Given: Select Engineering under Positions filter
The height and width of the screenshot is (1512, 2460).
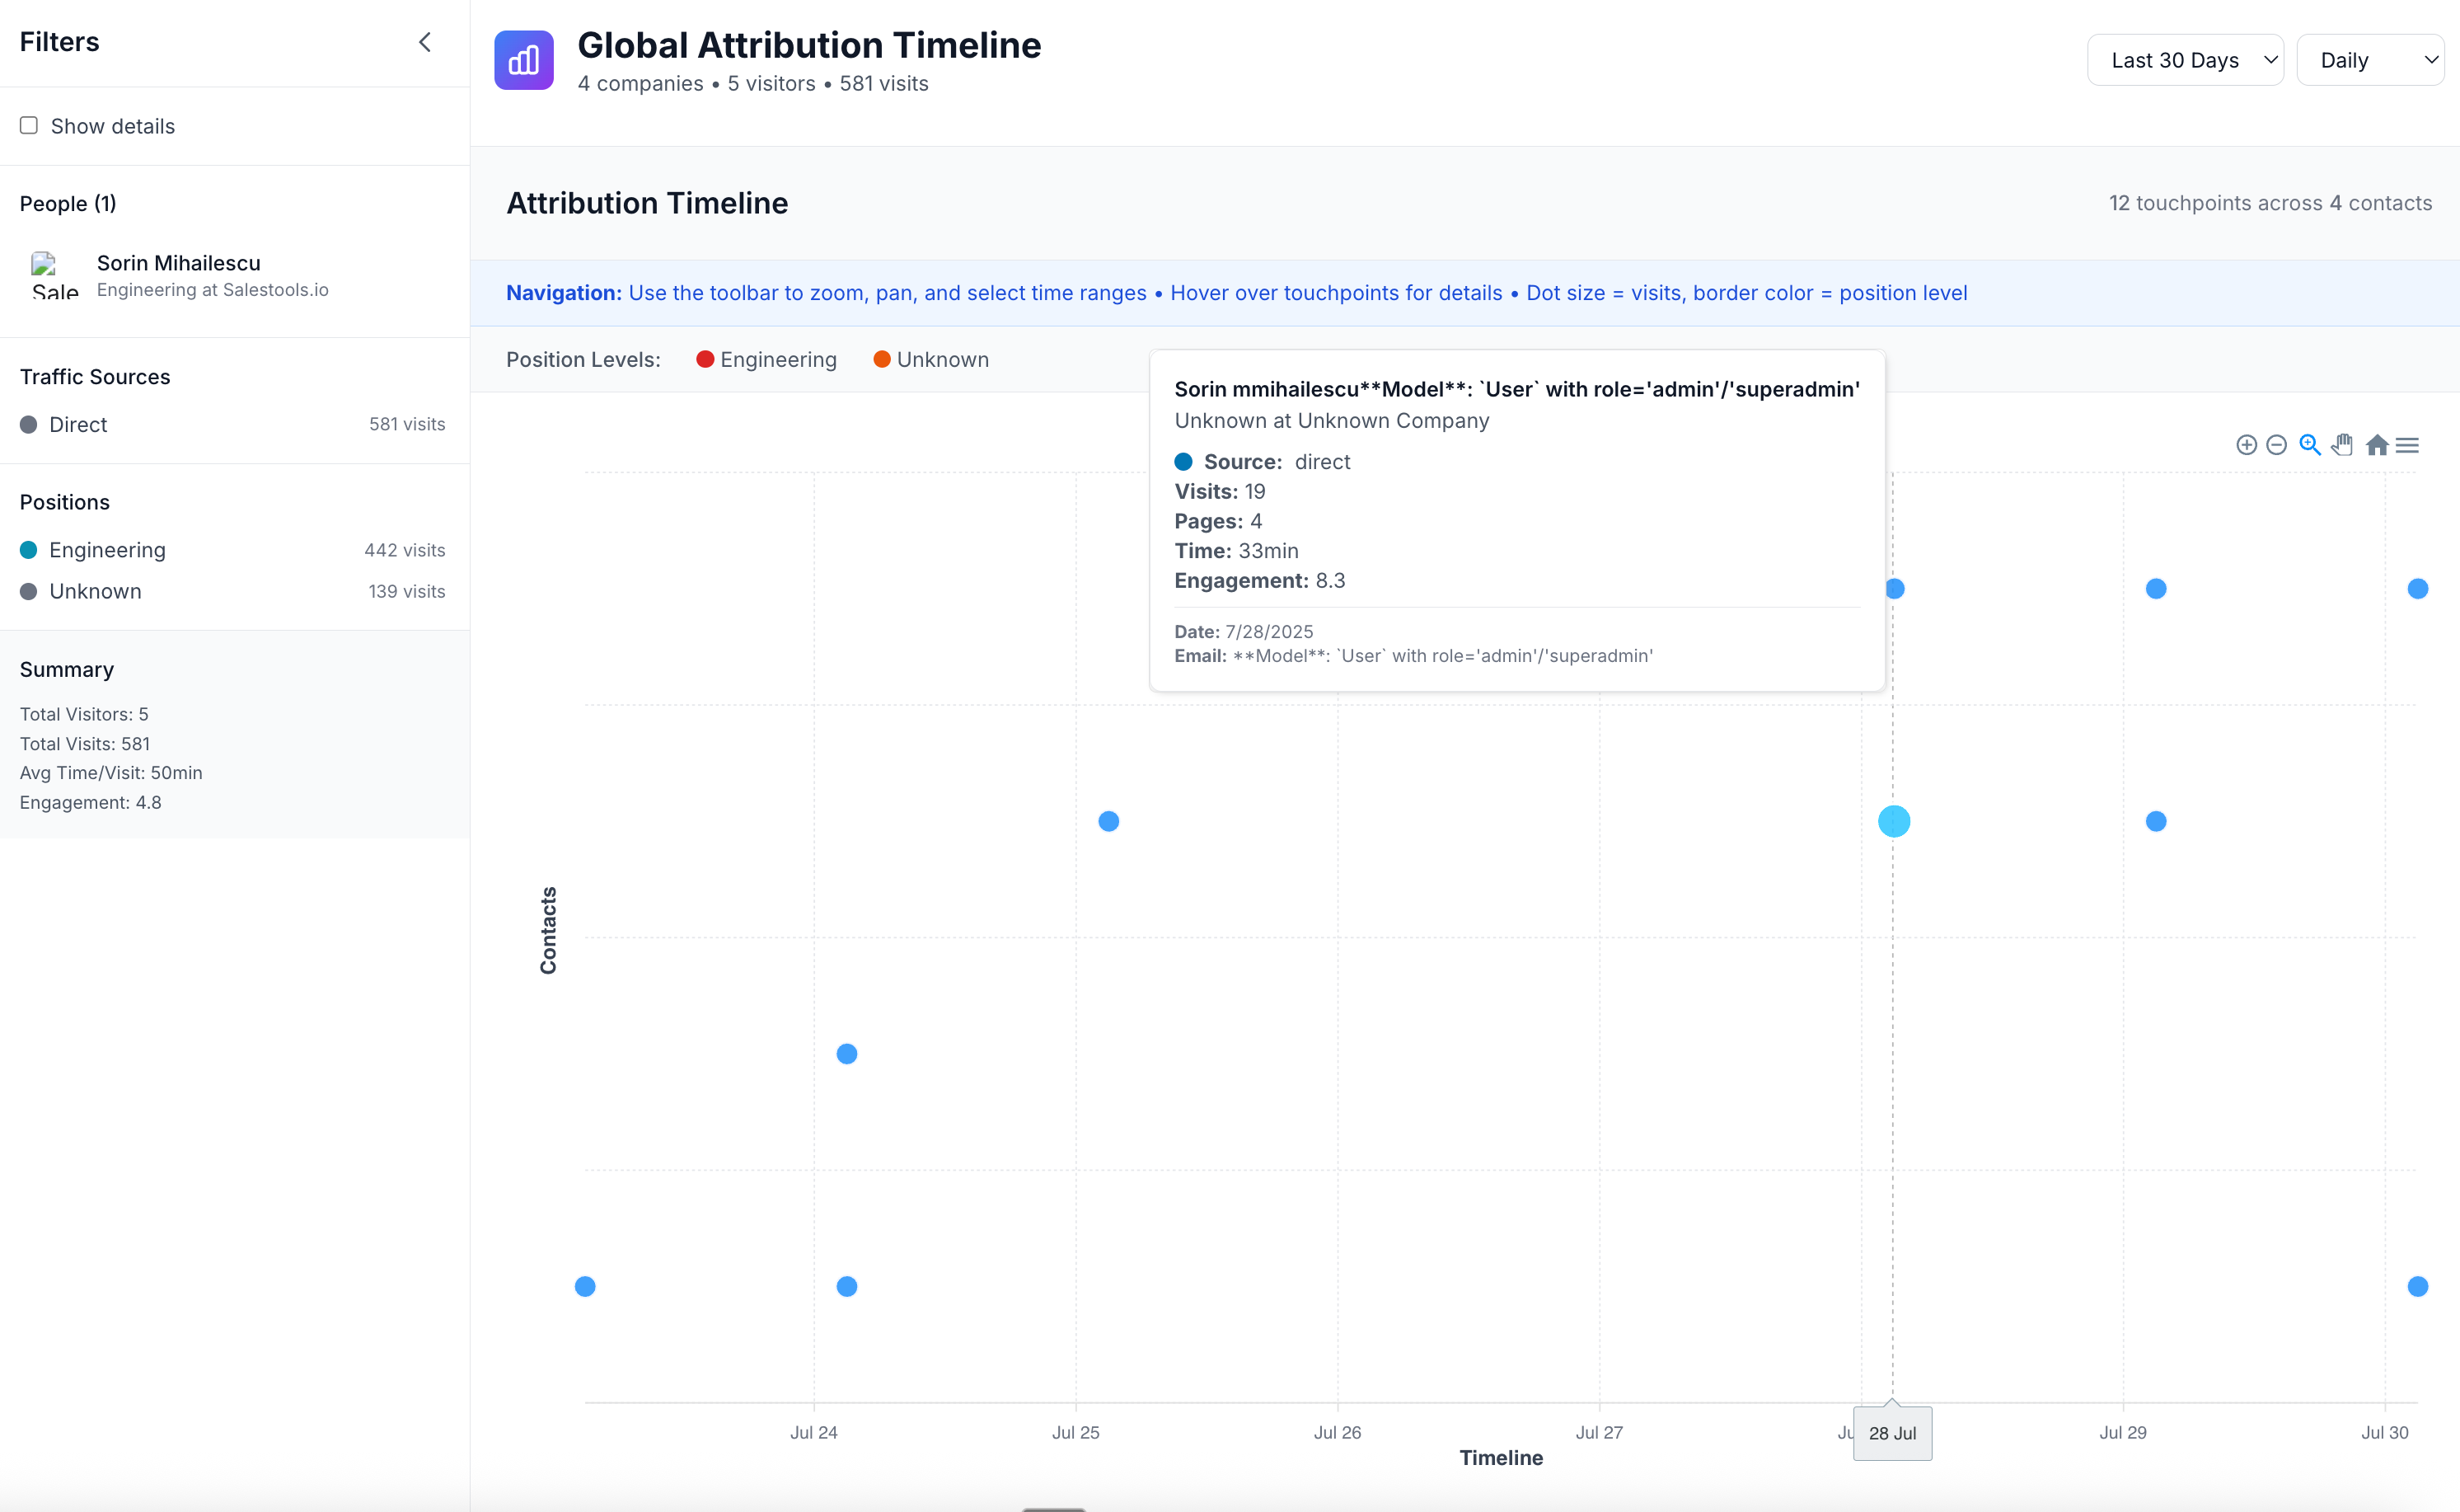Looking at the screenshot, I should (x=107, y=550).
